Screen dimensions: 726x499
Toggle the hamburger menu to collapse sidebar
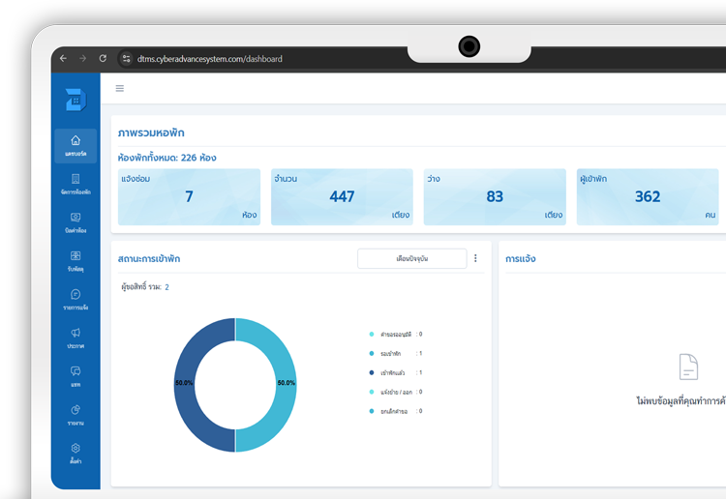(120, 88)
